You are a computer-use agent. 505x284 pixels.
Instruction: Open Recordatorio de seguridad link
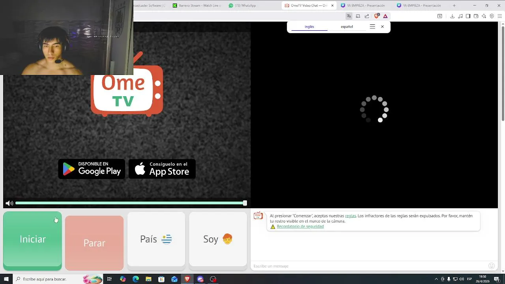pyautogui.click(x=300, y=226)
